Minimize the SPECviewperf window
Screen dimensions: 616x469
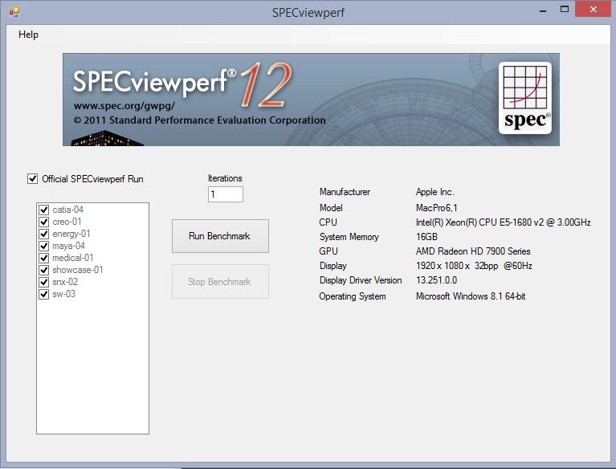click(x=543, y=10)
